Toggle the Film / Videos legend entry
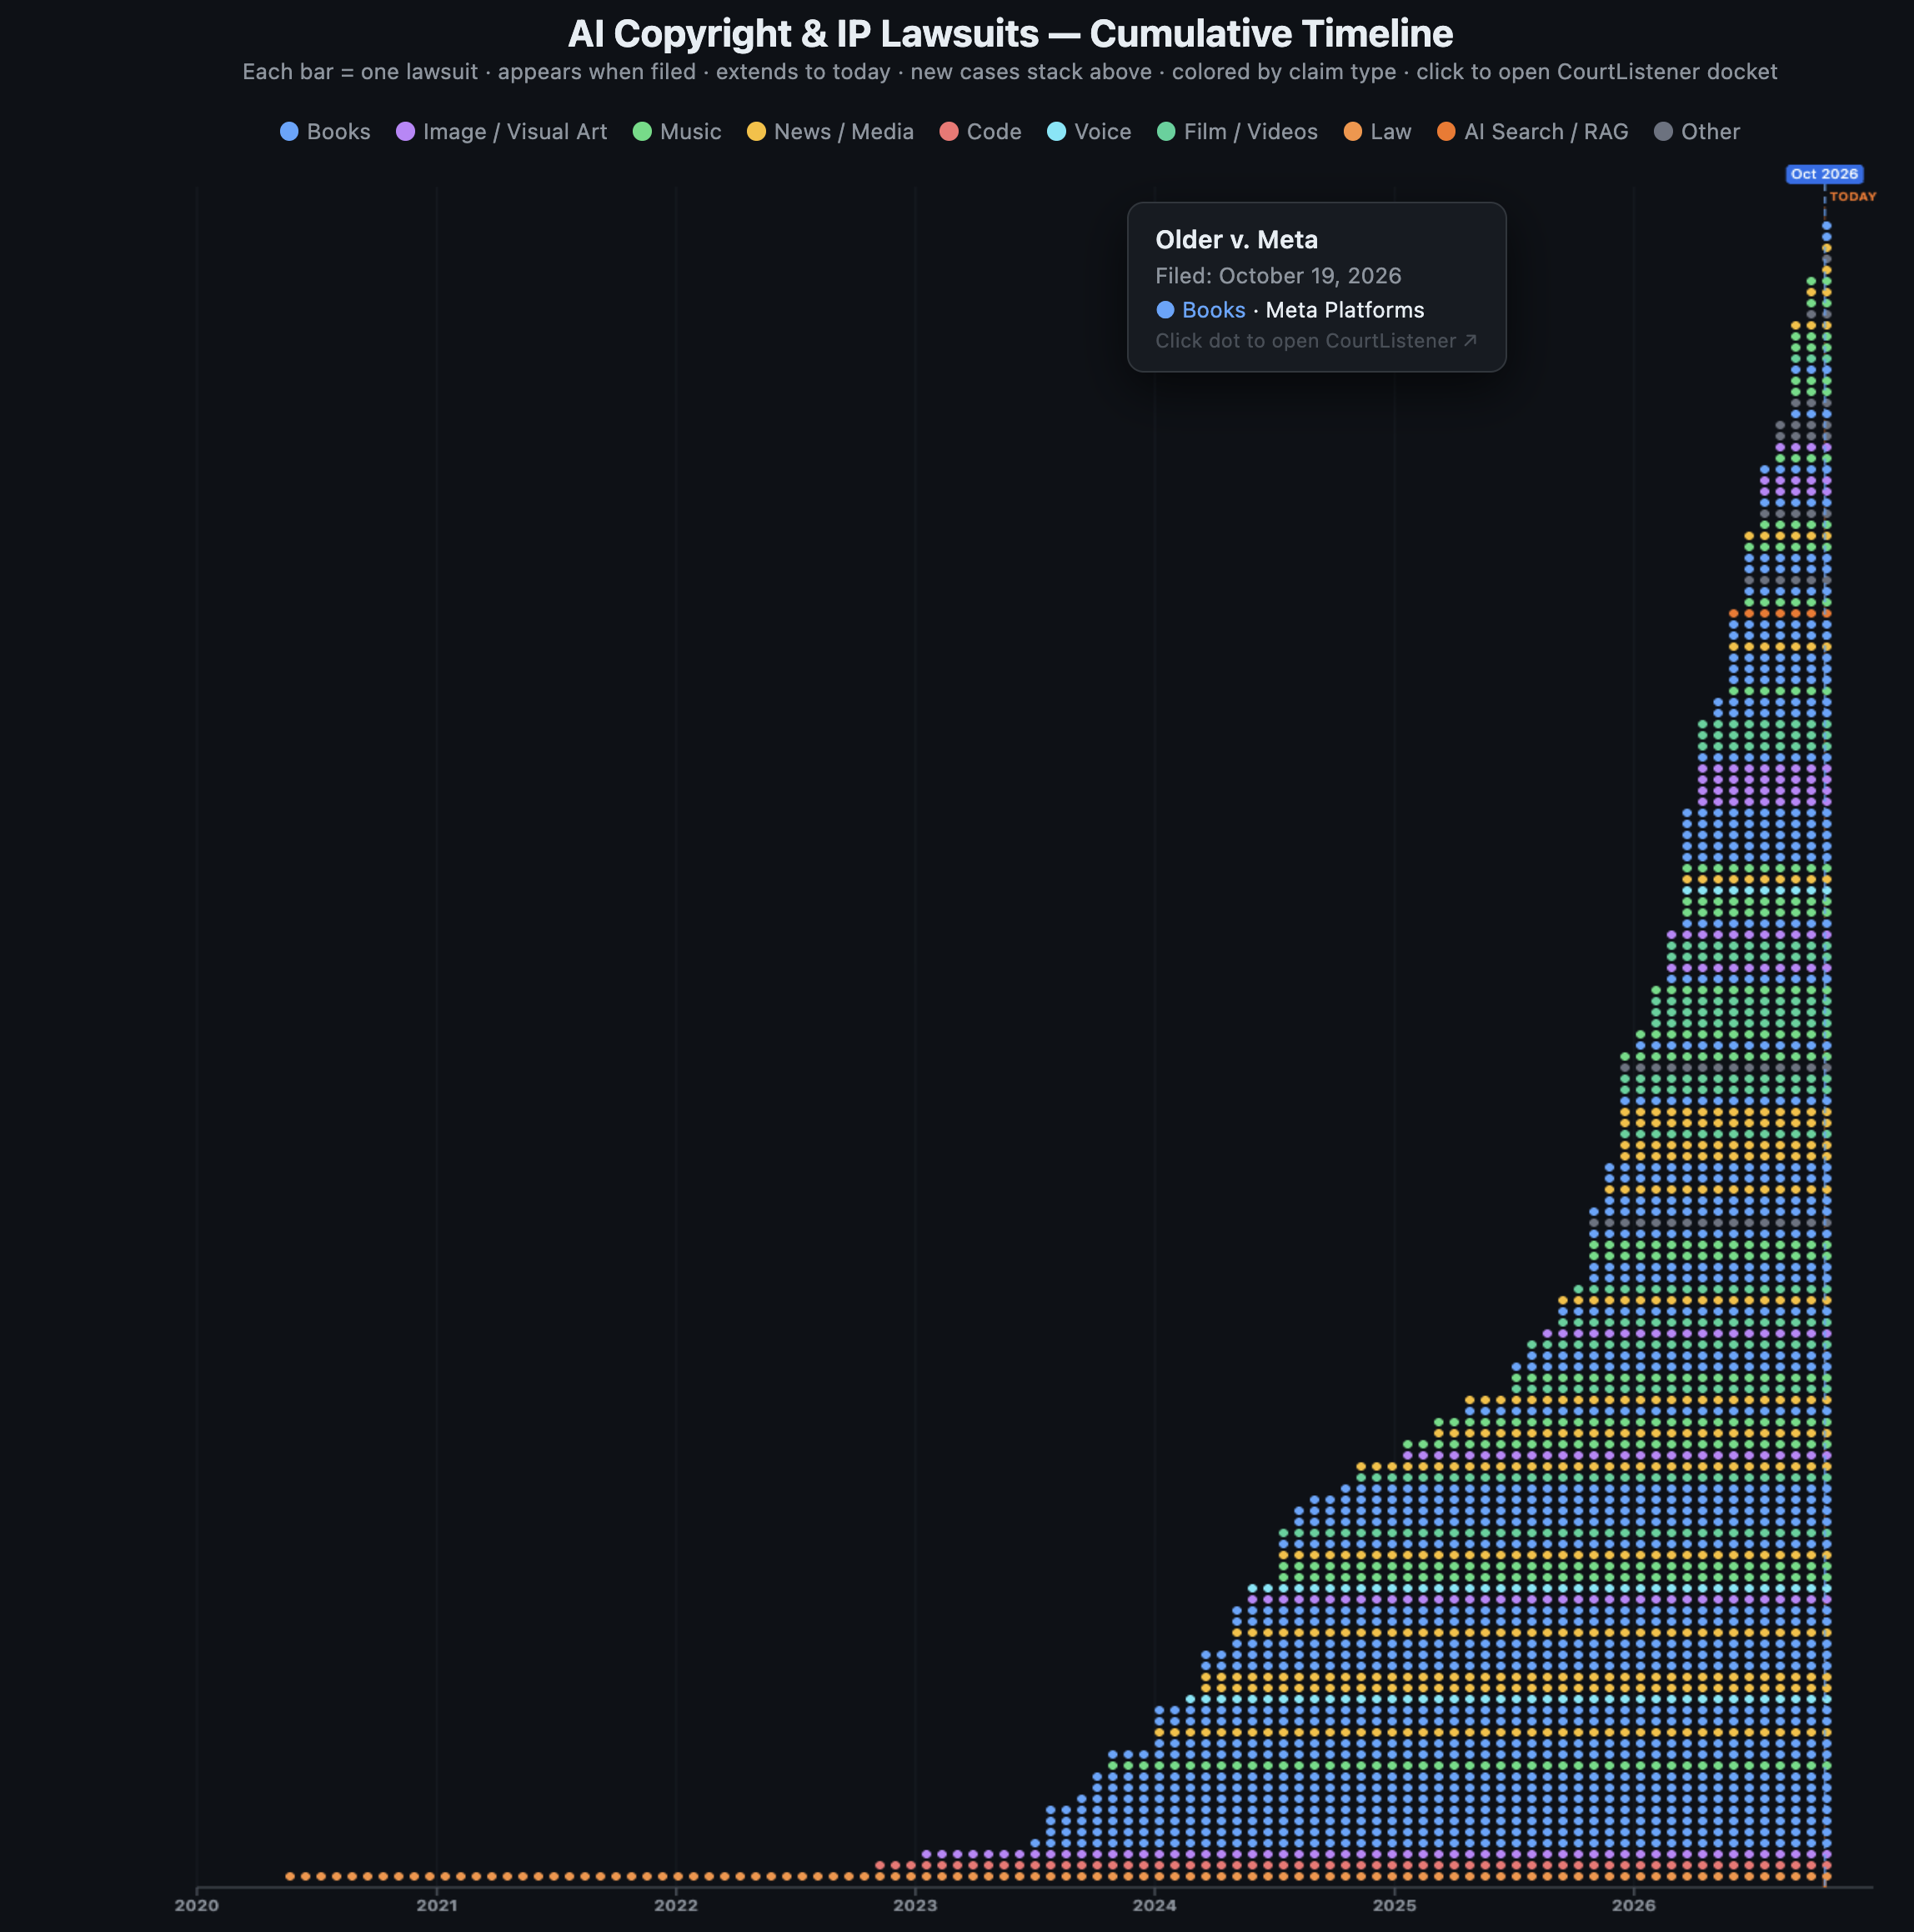 pyautogui.click(x=1237, y=132)
